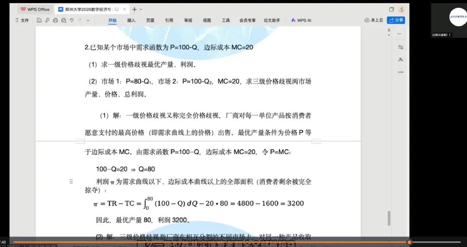Open the sidebar settings sliders icon

[x=400, y=47]
